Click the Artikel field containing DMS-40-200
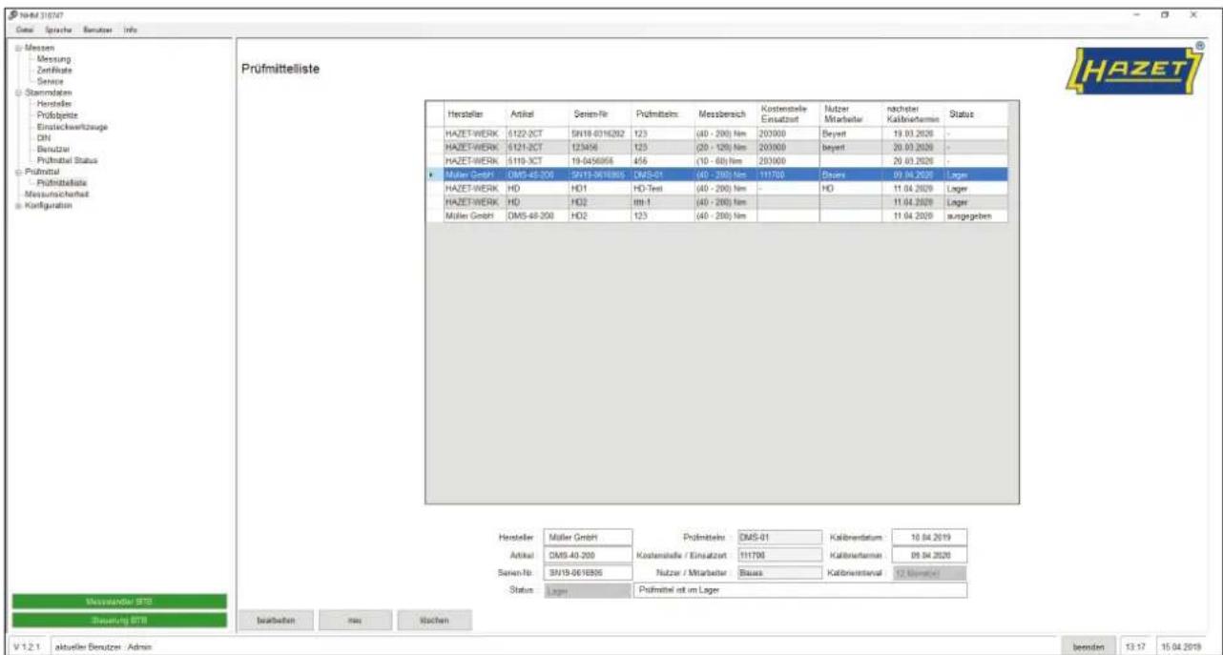This screenshot has width=1223, height=655. click(x=588, y=555)
